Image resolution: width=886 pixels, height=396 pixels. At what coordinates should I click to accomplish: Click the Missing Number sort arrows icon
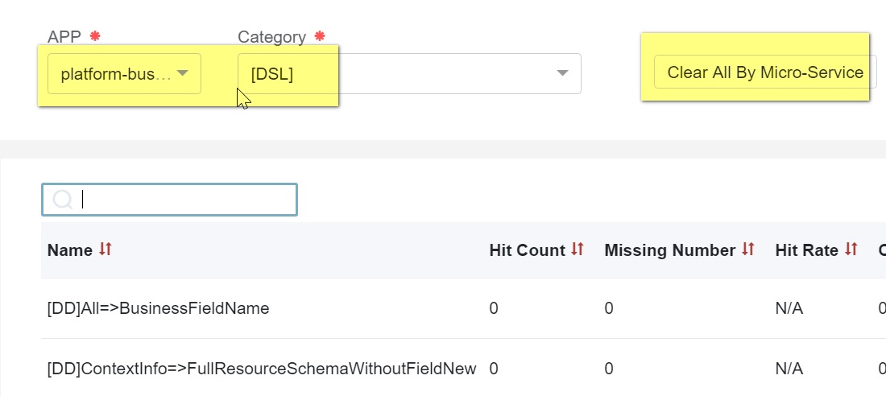click(x=748, y=250)
